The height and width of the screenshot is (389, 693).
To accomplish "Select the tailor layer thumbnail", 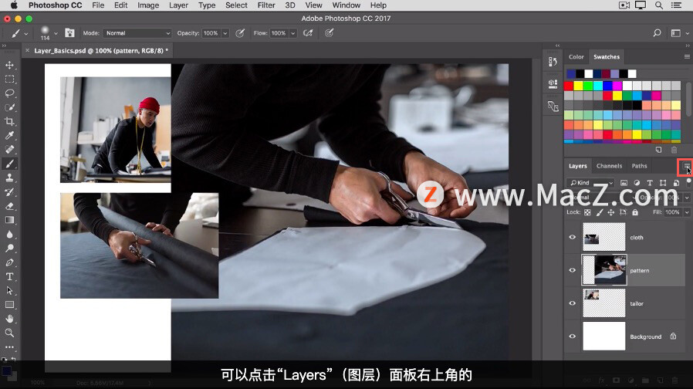I will tap(603, 303).
